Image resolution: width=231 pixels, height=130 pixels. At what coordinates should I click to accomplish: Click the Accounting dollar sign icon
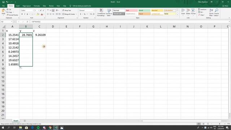click(80, 14)
